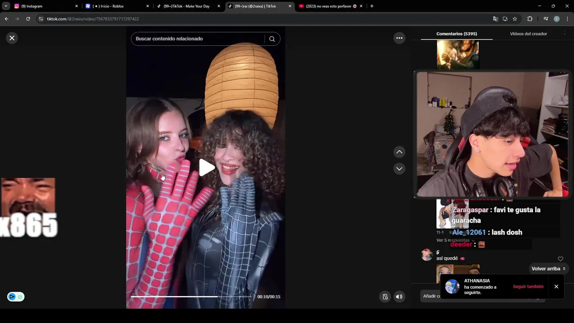
Task: Click the search magnifier icon
Action: coord(272,39)
